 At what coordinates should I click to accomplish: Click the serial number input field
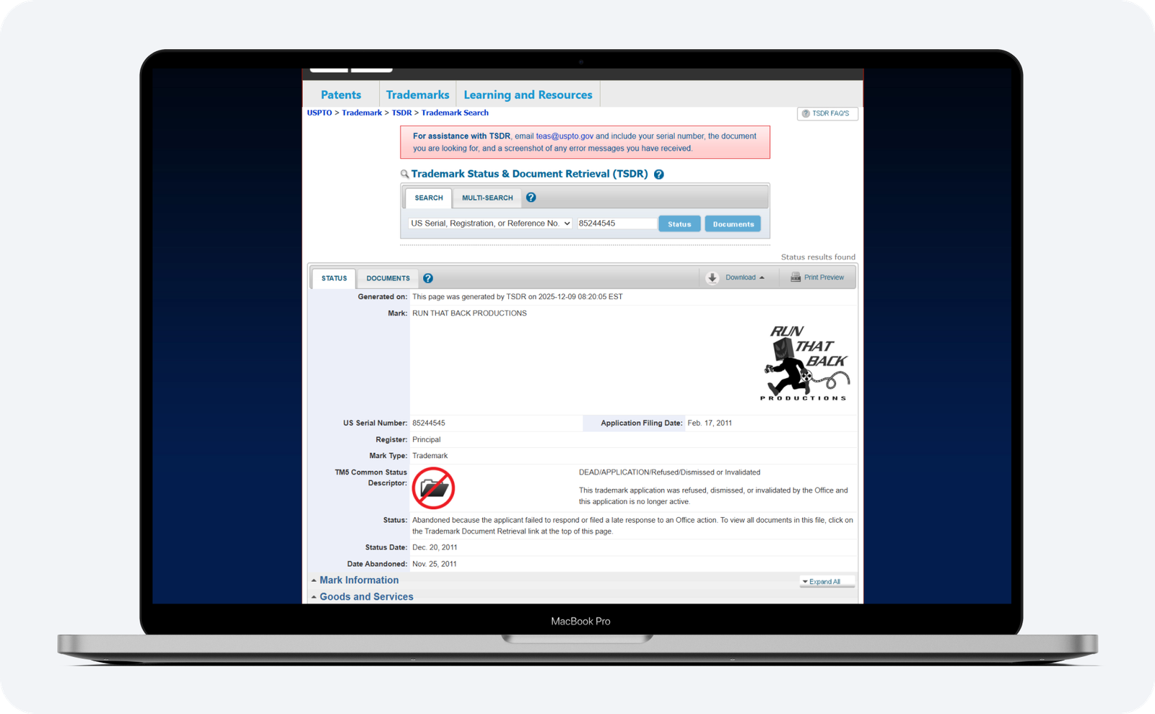pos(616,224)
